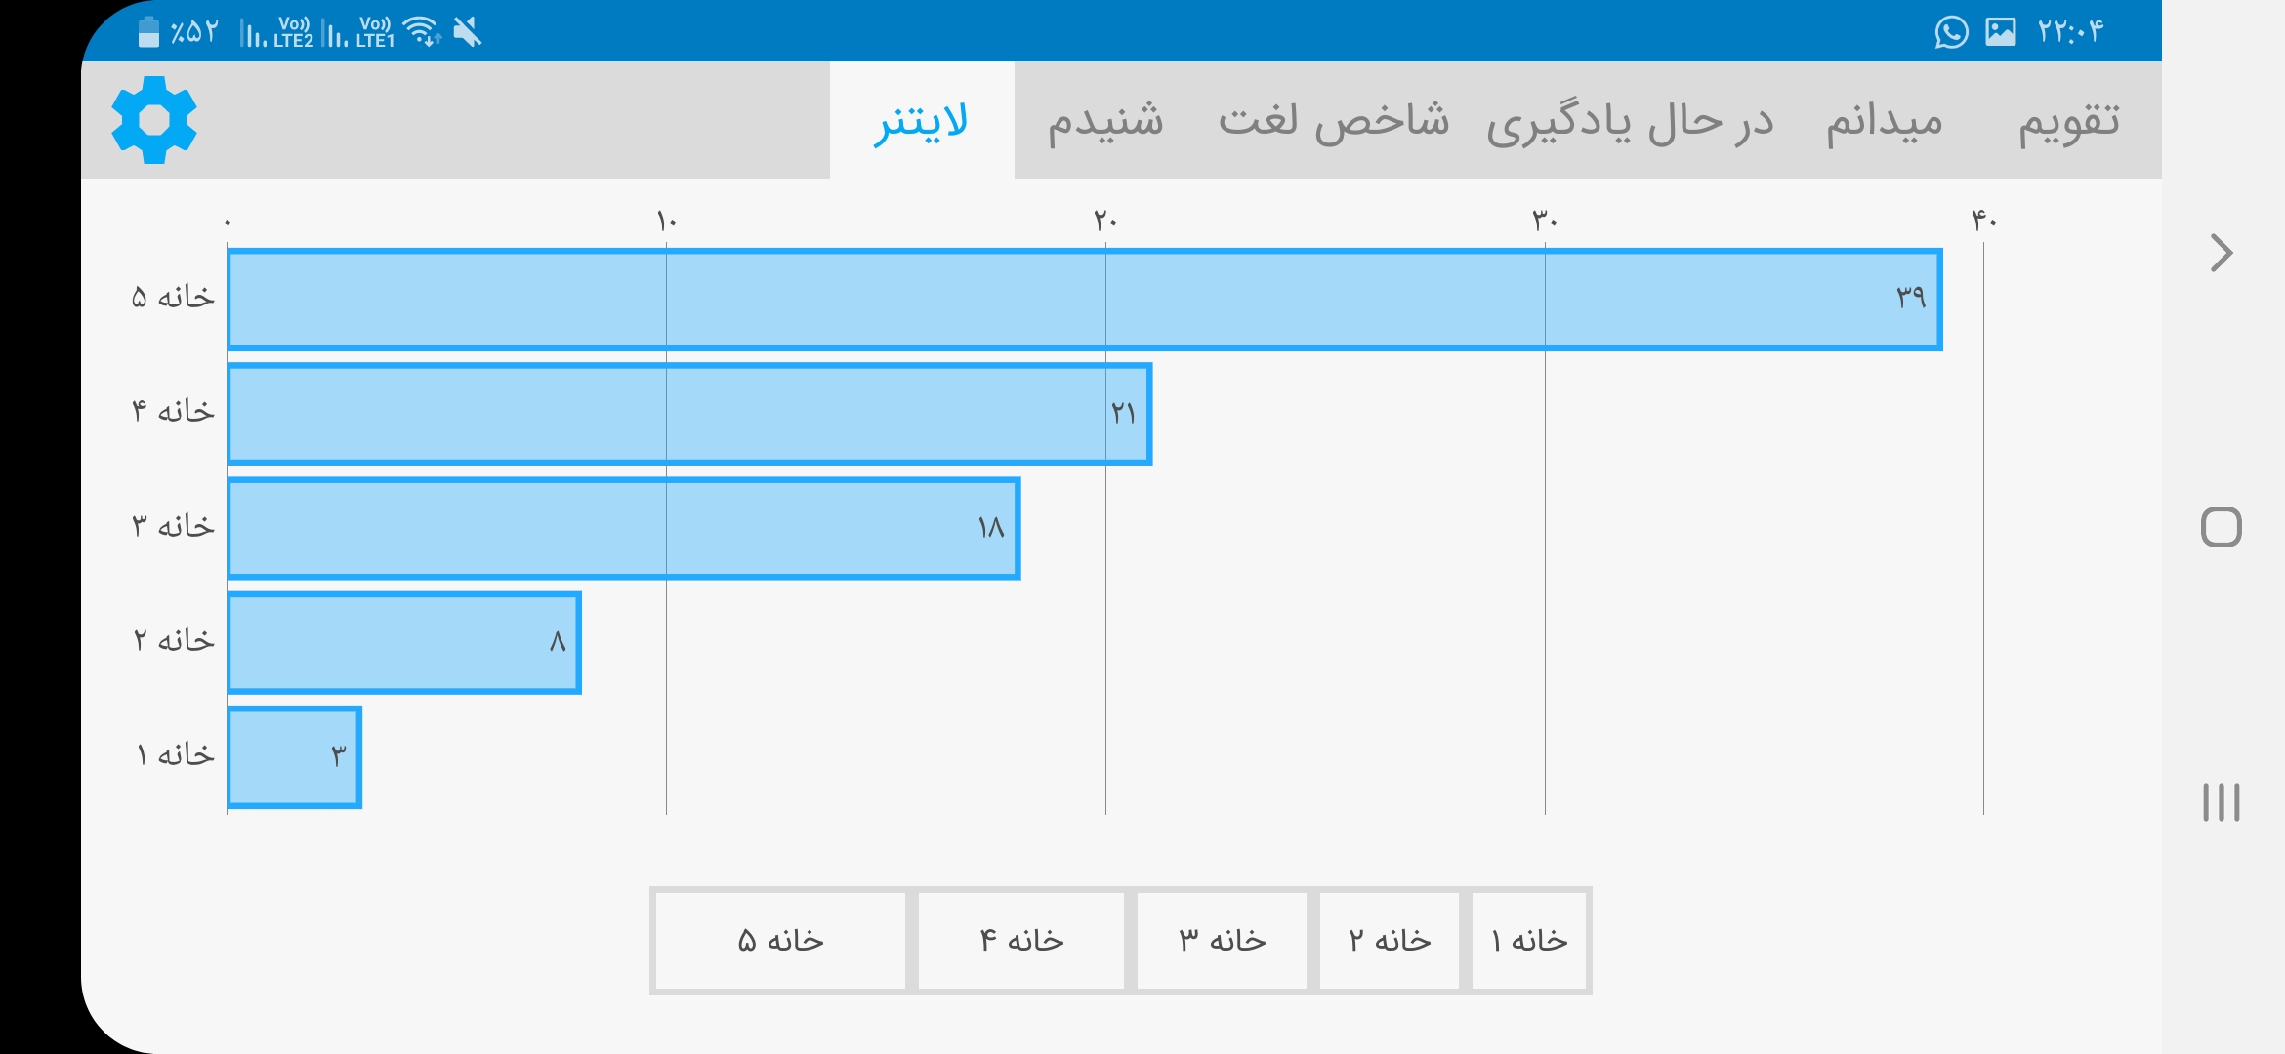The image size is (2285, 1054).
Task: Tap the muted sound status icon
Action: [x=468, y=31]
